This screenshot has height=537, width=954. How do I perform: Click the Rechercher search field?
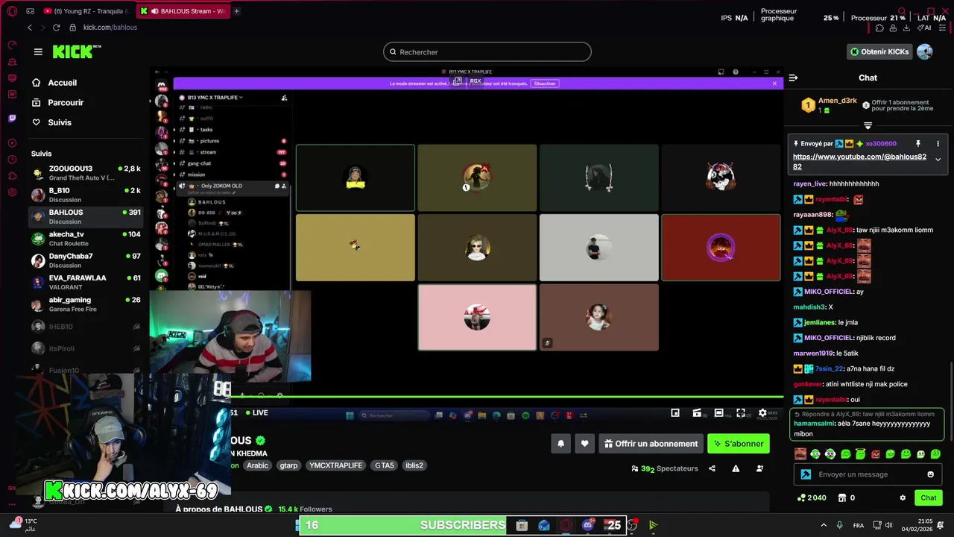[x=487, y=52]
